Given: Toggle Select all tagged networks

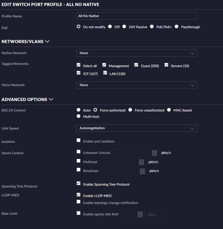Looking at the screenshot, I should point(79,65).
